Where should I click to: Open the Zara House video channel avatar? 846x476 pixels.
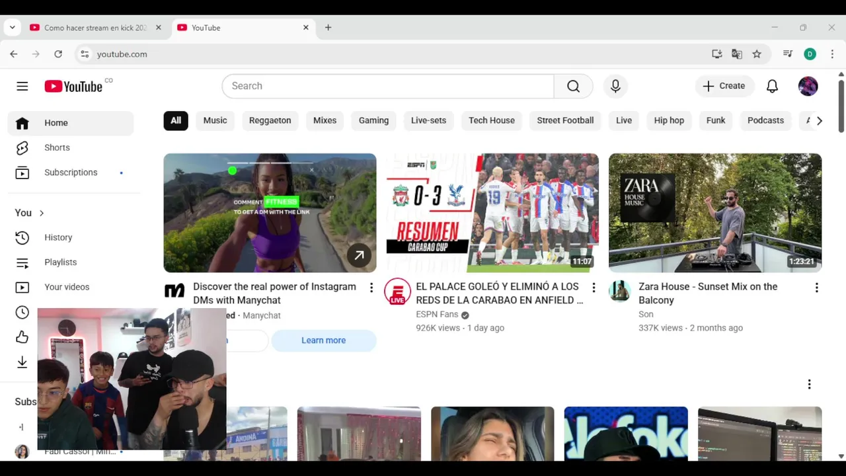[x=619, y=291]
